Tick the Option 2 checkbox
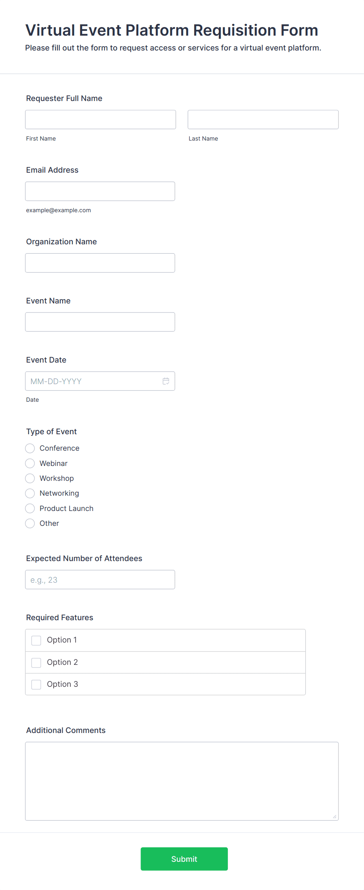The width and height of the screenshot is (364, 890). coord(36,663)
